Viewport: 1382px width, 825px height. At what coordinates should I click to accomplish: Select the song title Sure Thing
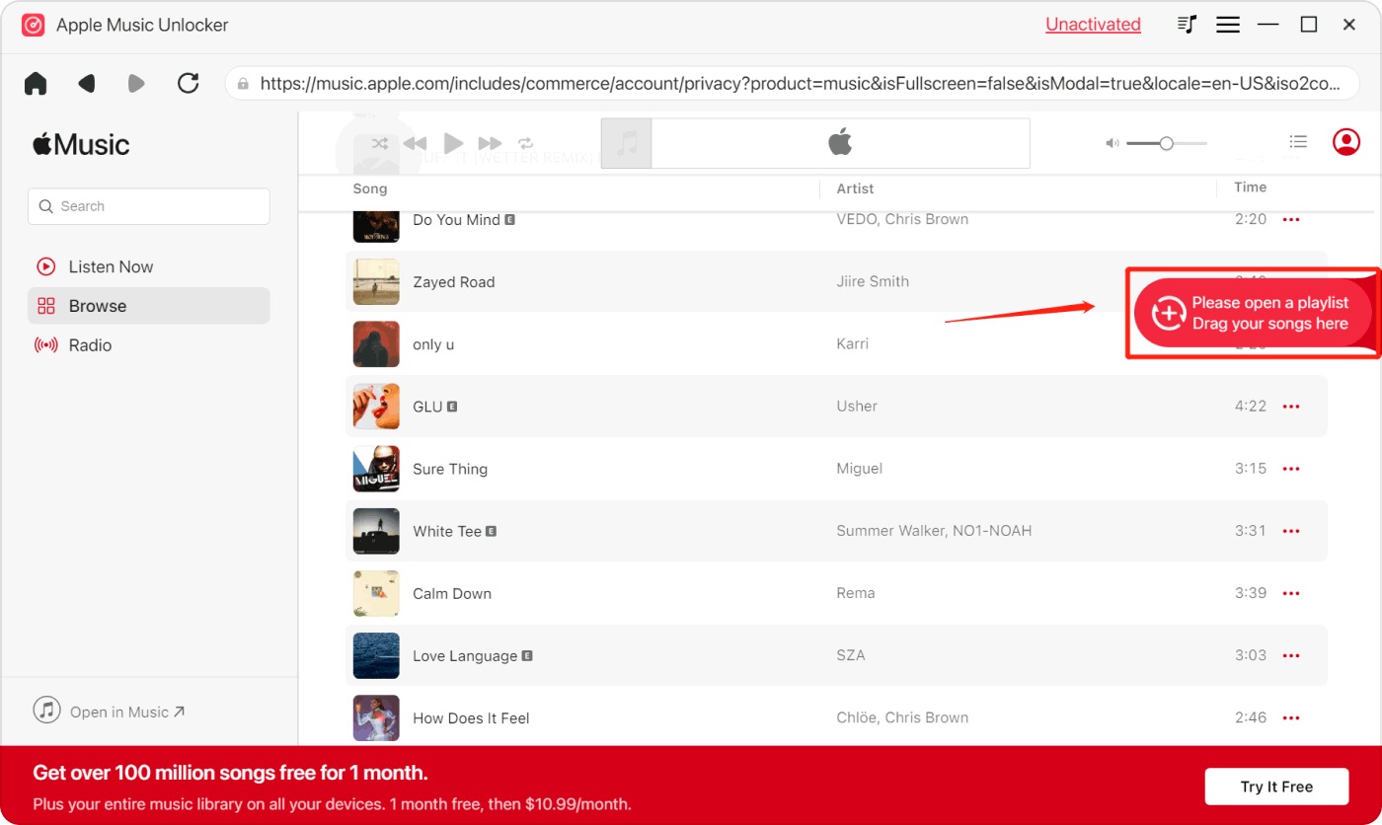coord(450,469)
